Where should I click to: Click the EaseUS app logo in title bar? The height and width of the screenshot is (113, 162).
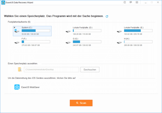[x=3, y=2]
